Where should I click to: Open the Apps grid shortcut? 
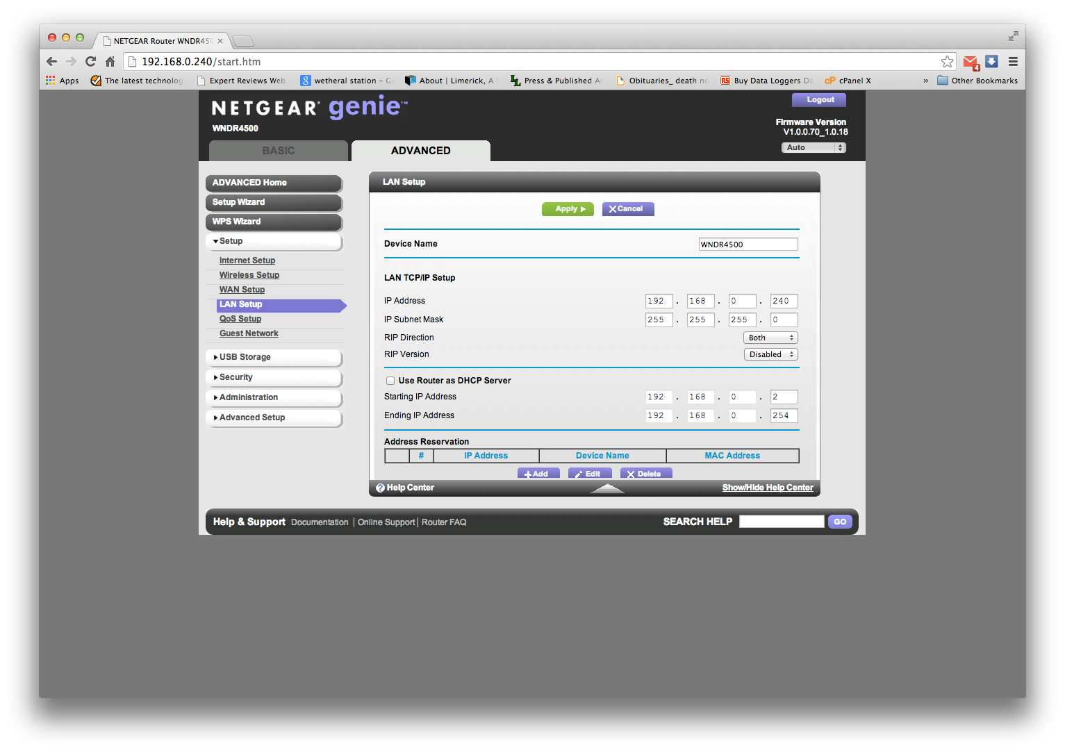pos(62,81)
